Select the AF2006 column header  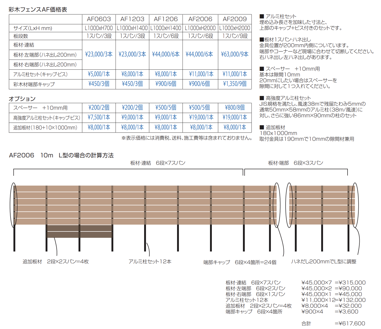pyautogui.click(x=200, y=19)
